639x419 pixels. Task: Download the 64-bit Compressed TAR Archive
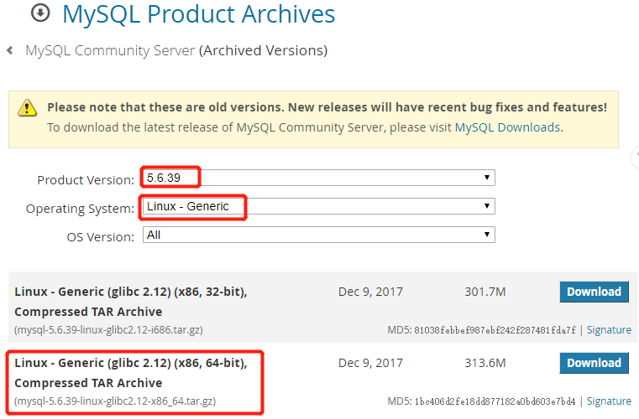pos(594,363)
